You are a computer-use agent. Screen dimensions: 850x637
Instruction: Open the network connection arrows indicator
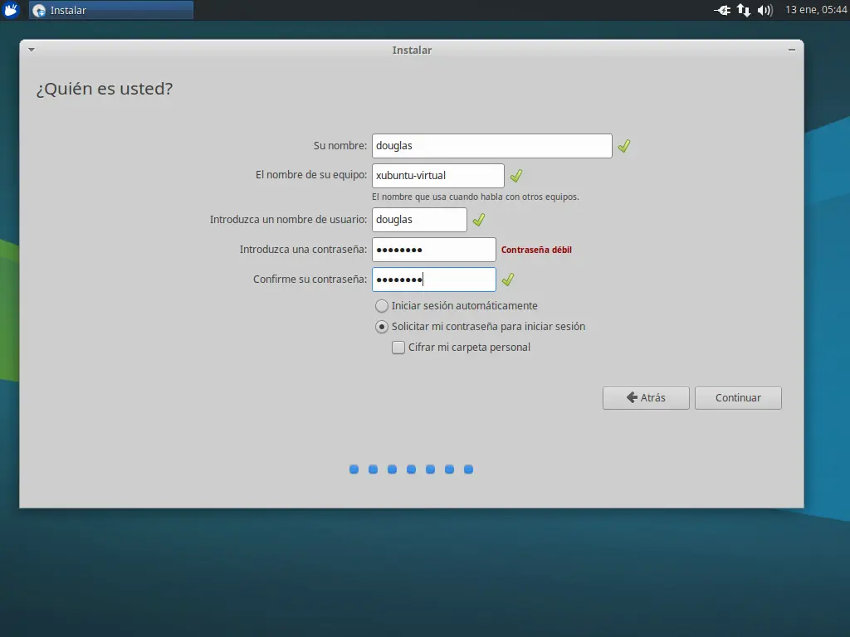[x=744, y=10]
